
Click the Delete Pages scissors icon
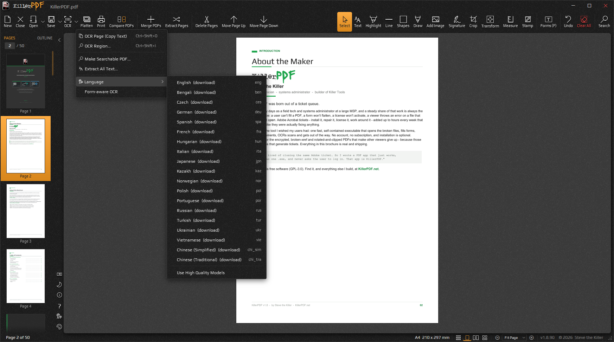point(206,21)
